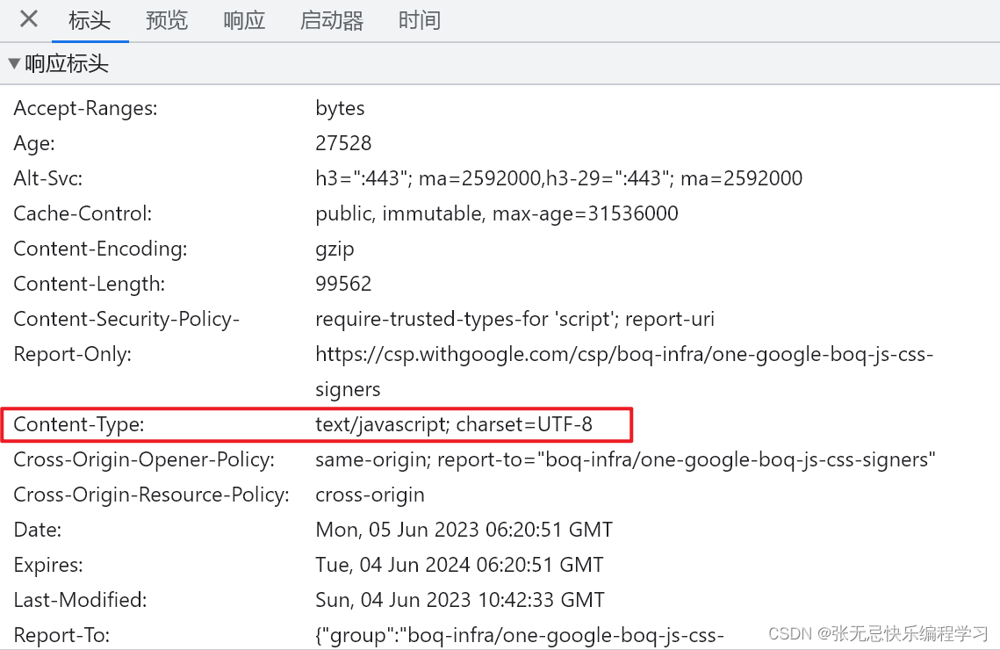Click the cross-origin resource policy value
Screen dimensions: 1000x650
[x=370, y=494]
